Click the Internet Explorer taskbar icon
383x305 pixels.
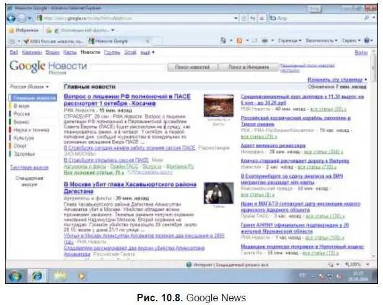pyautogui.click(x=37, y=276)
